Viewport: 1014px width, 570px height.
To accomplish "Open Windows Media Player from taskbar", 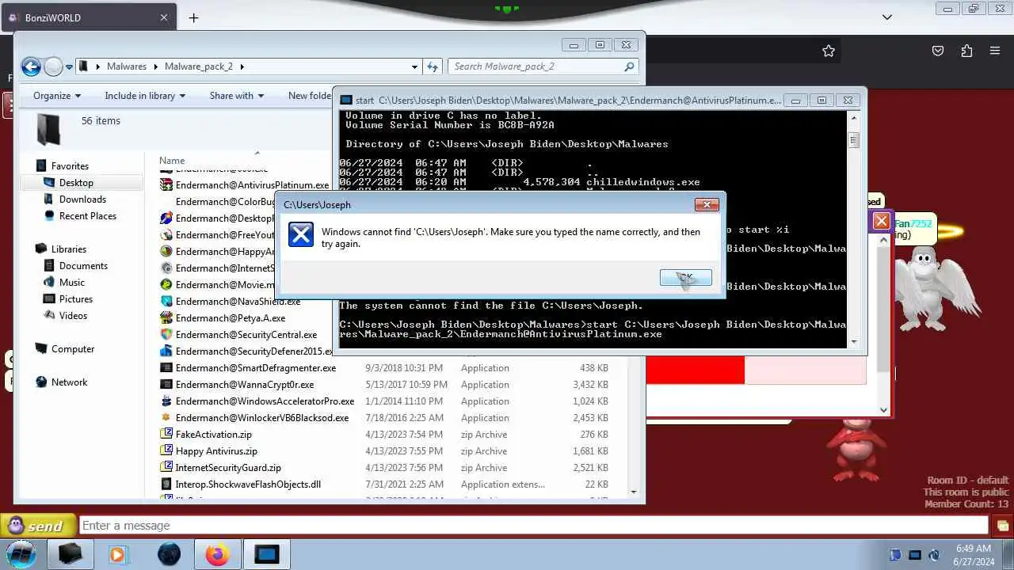I will click(117, 555).
